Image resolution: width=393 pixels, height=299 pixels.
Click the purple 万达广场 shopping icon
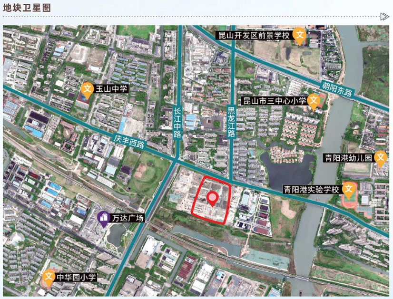point(103,218)
